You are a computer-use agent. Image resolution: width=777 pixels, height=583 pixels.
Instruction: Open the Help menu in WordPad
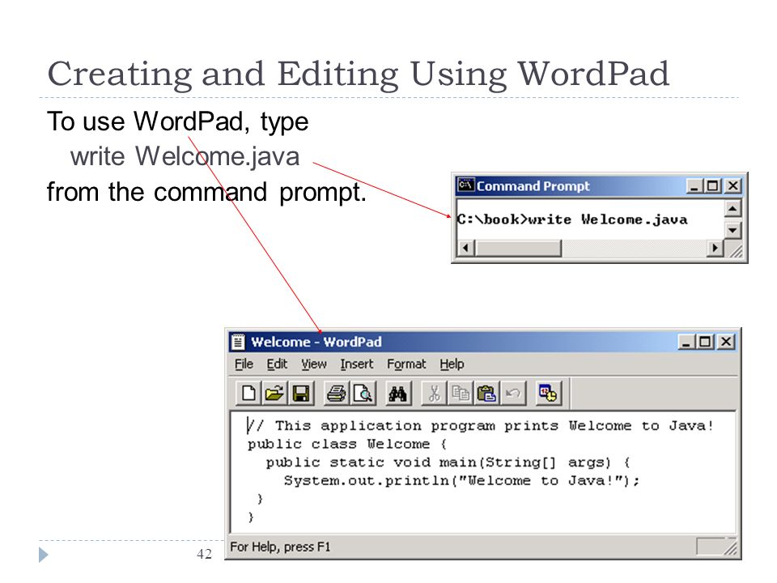(x=452, y=364)
